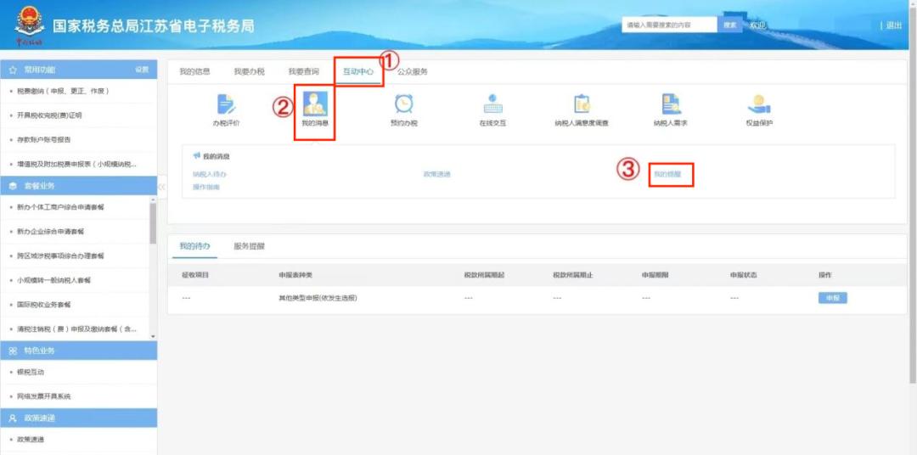Click the blue 申报 button in the table
Screen dimensions: 917x455
click(x=832, y=298)
